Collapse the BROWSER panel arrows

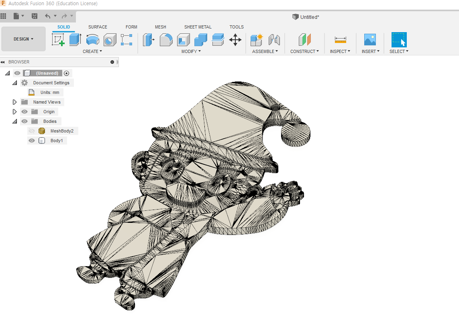(3, 62)
